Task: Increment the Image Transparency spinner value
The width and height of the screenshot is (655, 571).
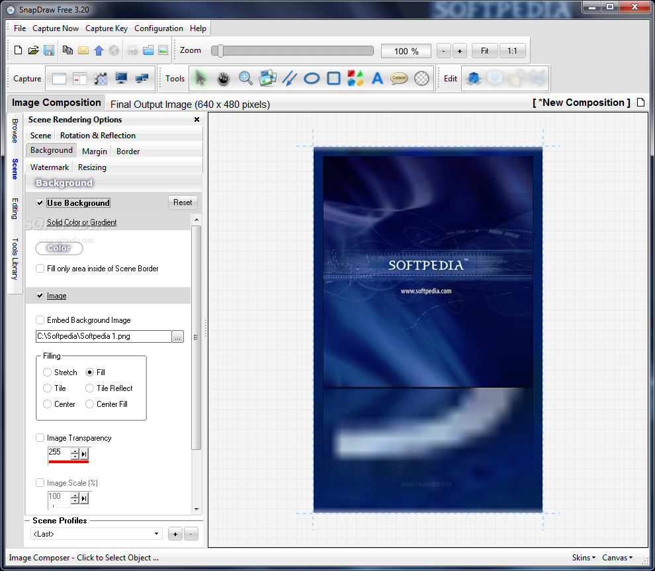Action: [x=75, y=451]
